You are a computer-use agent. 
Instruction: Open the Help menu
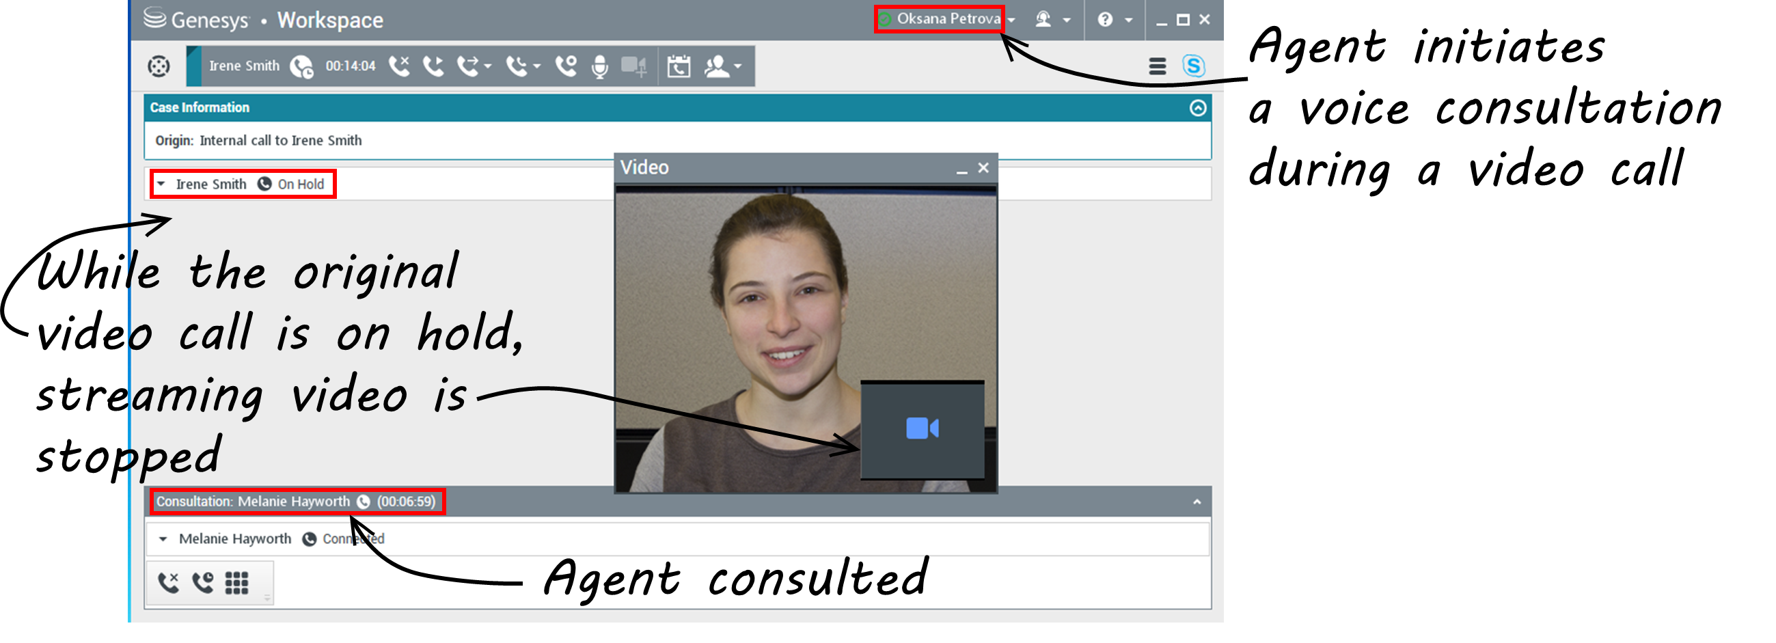pyautogui.click(x=1112, y=19)
